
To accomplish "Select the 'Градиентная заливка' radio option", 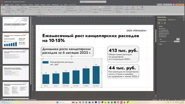I will [x=159, y=32].
